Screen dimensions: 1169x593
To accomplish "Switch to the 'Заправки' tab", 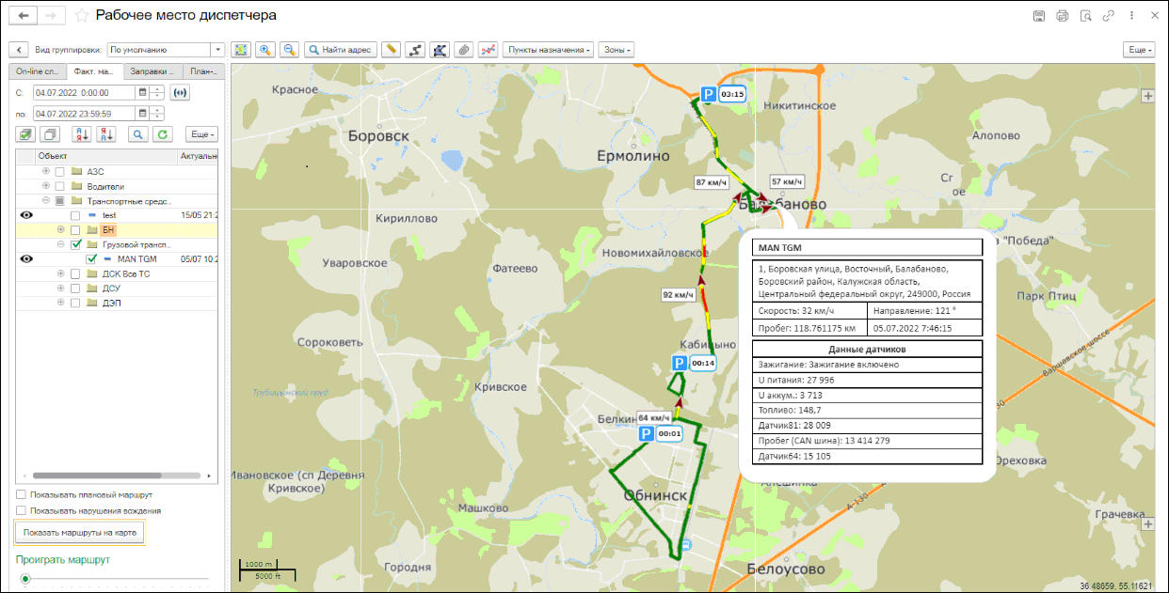I will [152, 71].
